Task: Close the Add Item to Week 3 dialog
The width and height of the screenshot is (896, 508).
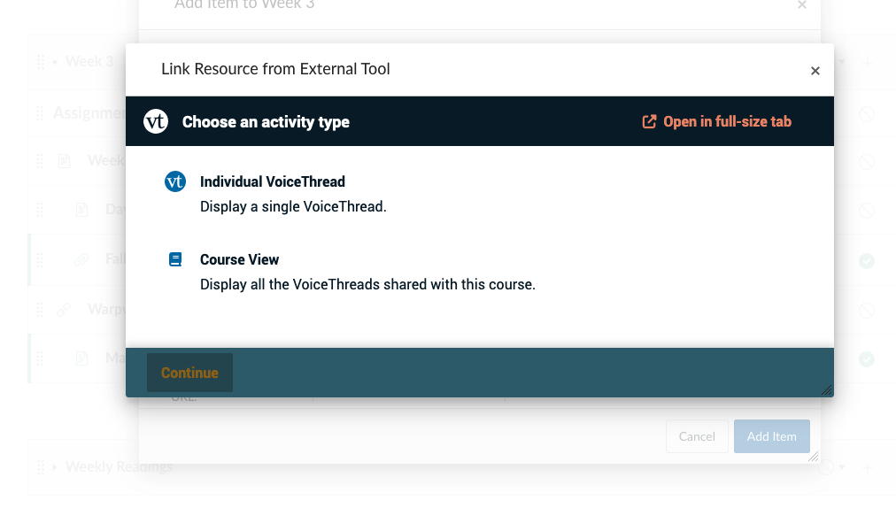Action: coord(802,5)
